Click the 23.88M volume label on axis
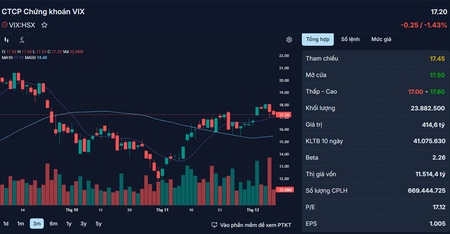The height and width of the screenshot is (234, 450). [x=285, y=190]
